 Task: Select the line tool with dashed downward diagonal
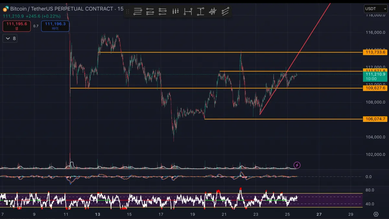click(x=162, y=12)
